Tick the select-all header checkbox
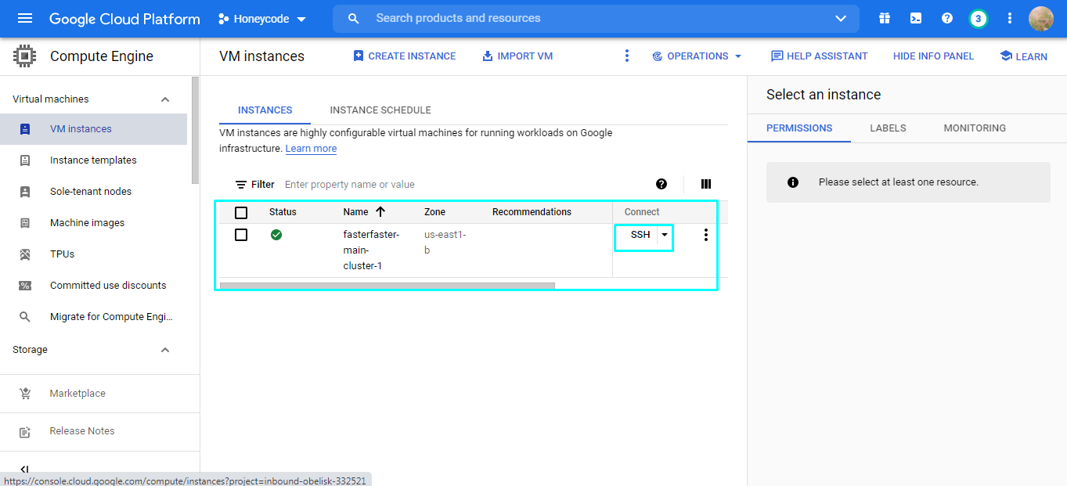 coord(241,213)
